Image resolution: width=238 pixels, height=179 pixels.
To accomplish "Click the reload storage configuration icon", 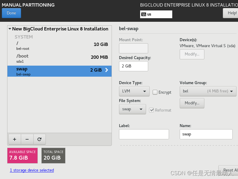I will 40,139.
